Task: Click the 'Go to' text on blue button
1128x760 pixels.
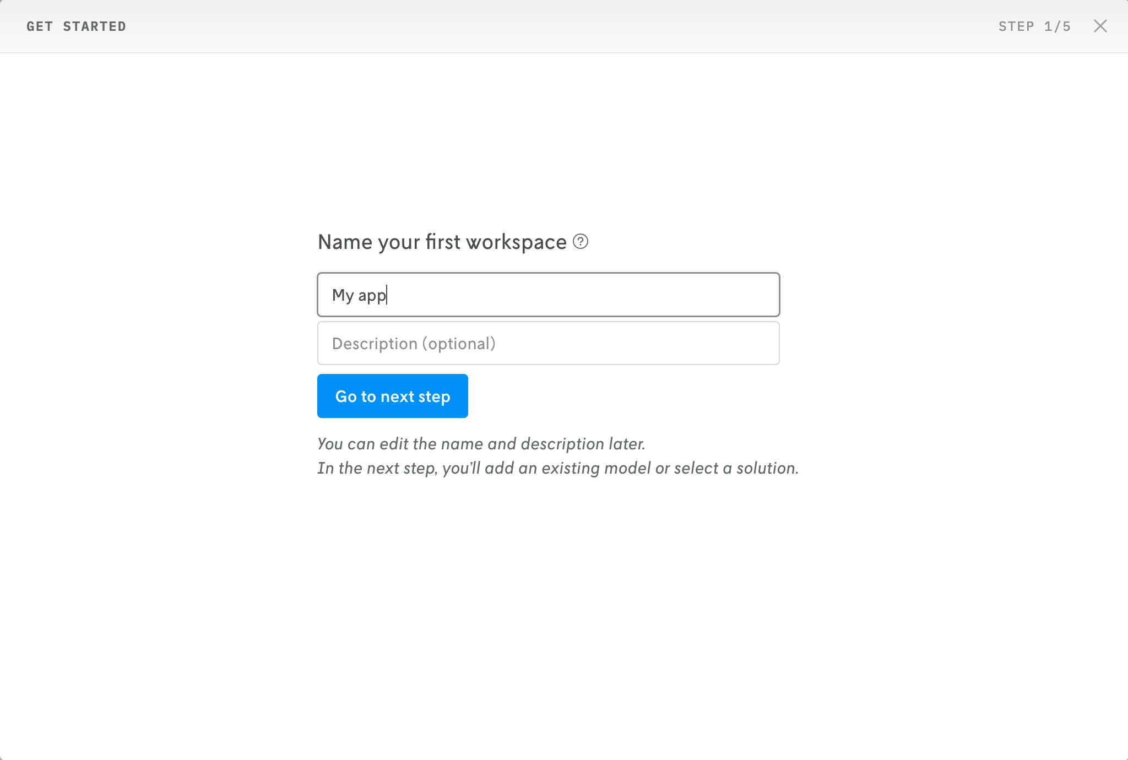Action: 355,397
